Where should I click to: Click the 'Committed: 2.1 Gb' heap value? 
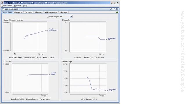click(32, 58)
